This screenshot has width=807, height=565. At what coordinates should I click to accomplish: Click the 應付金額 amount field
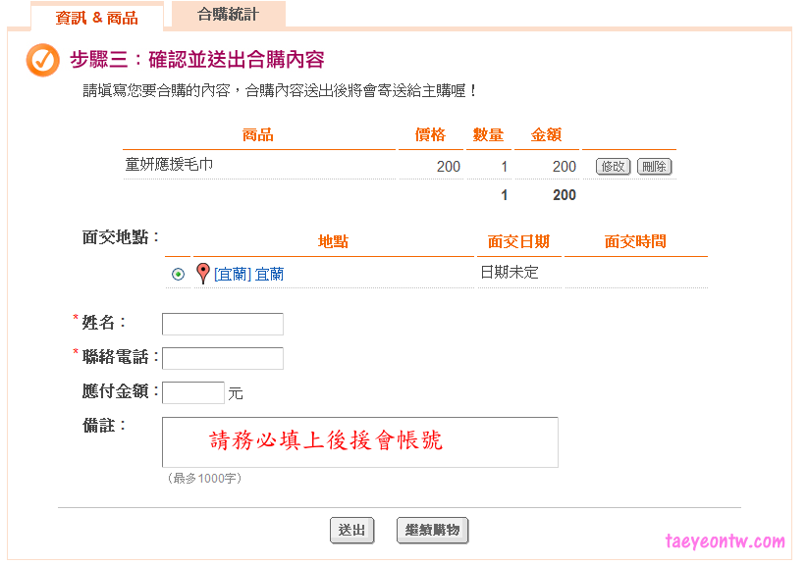(x=192, y=392)
